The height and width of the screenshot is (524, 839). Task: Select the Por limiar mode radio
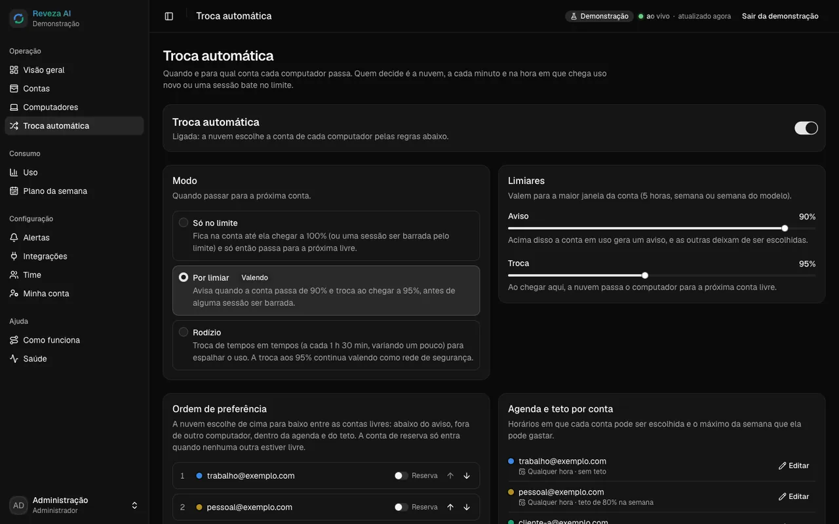point(184,277)
